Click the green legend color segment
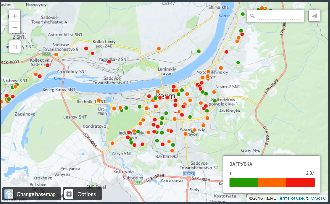Viewport: 330px width, 204px height. pos(244,182)
